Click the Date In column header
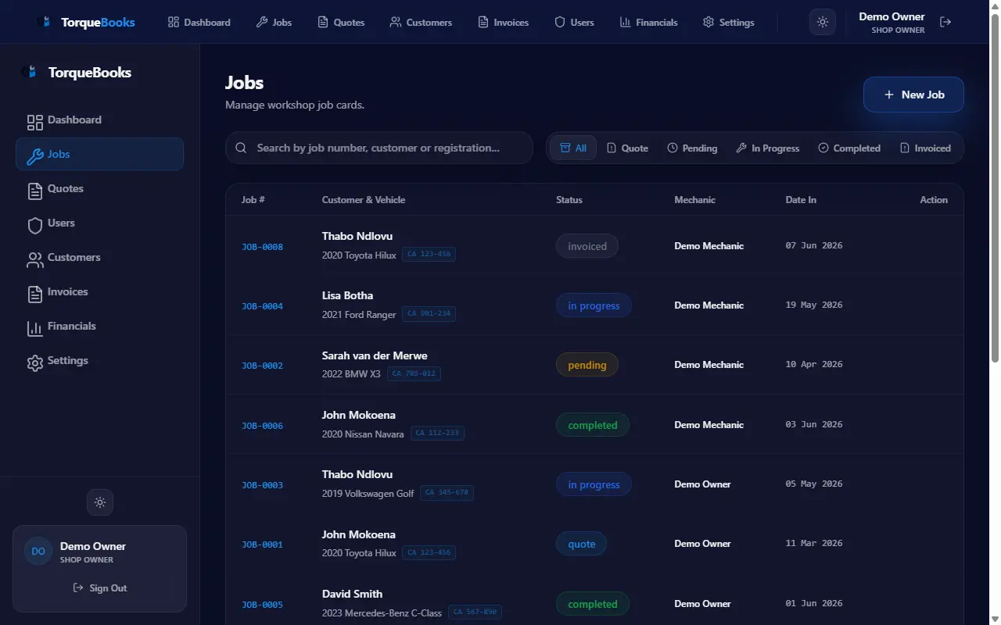This screenshot has width=1001, height=625. (801, 200)
